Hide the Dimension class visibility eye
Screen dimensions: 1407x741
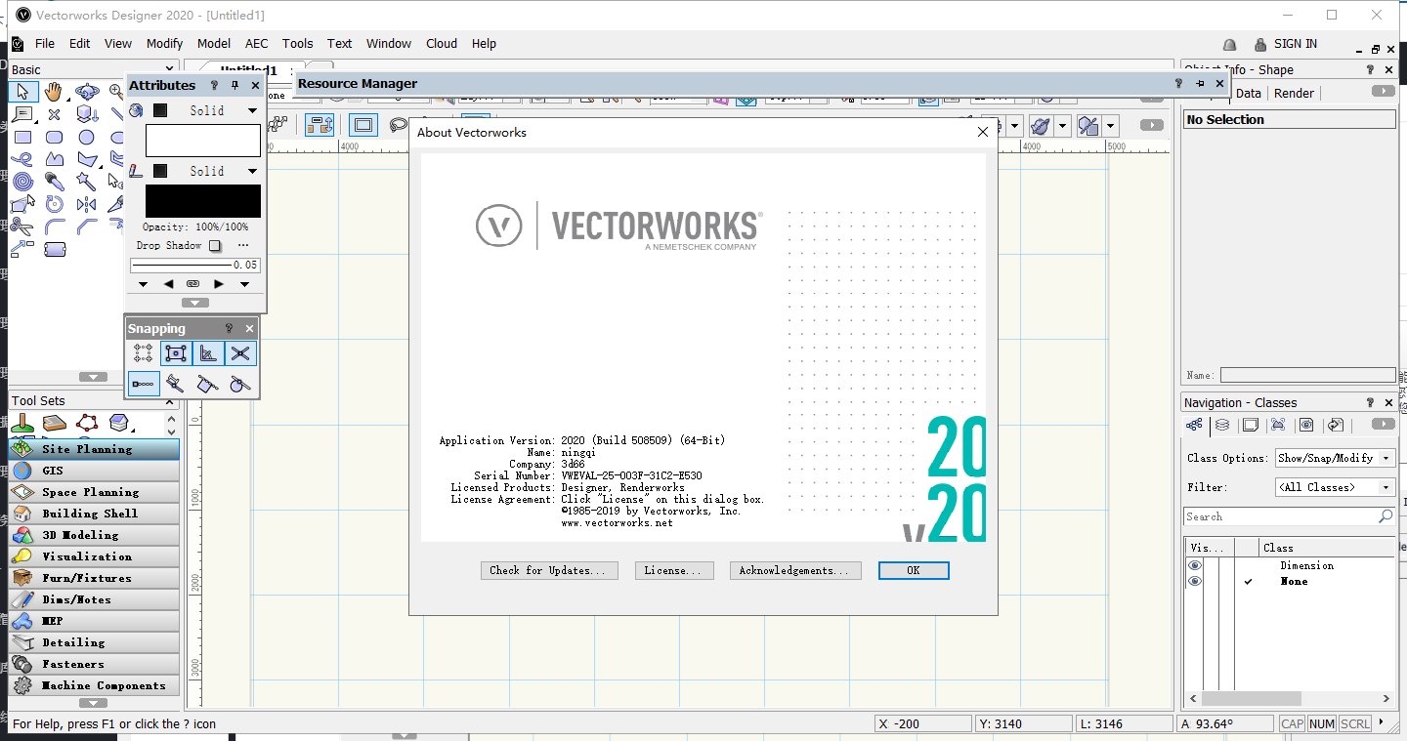coord(1194,564)
